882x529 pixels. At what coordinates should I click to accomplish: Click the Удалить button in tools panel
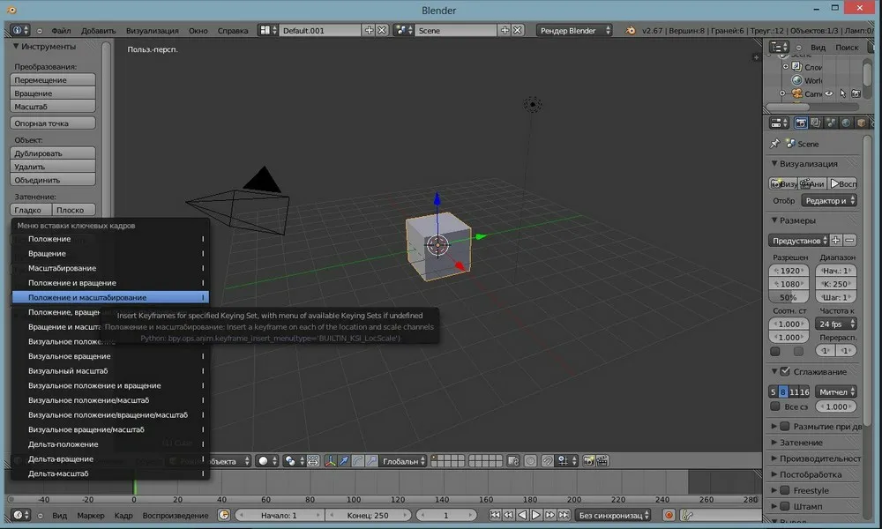pyautogui.click(x=54, y=167)
